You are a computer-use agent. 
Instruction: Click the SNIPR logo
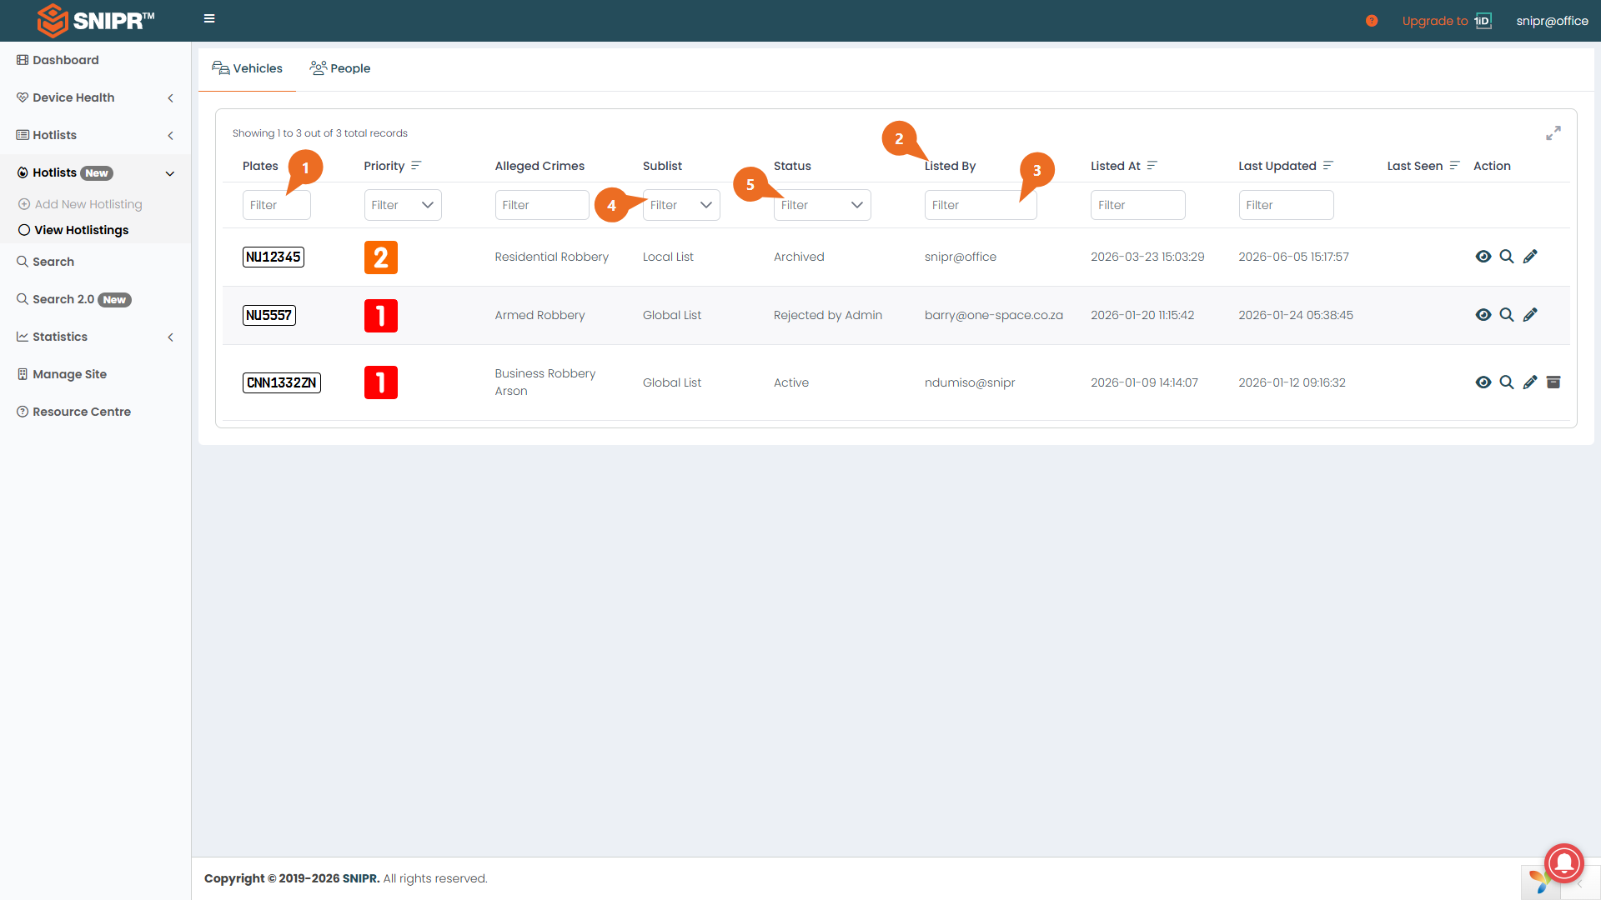[x=95, y=21]
